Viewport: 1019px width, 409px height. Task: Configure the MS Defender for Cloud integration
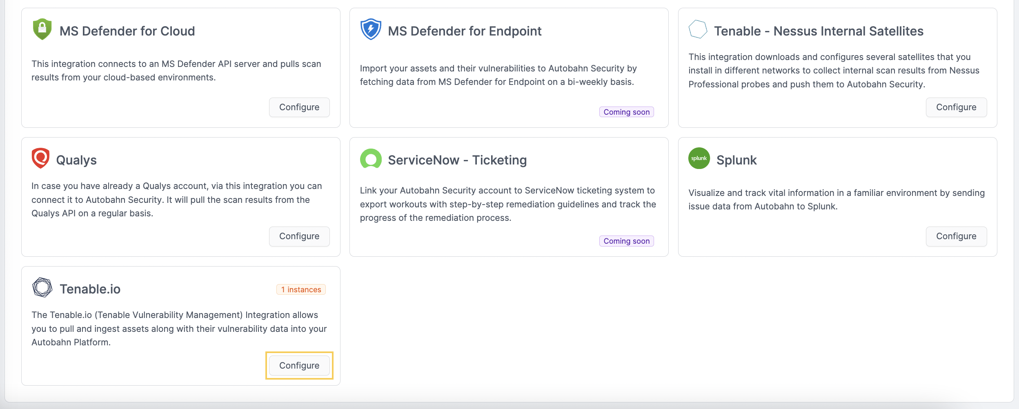pyautogui.click(x=299, y=107)
